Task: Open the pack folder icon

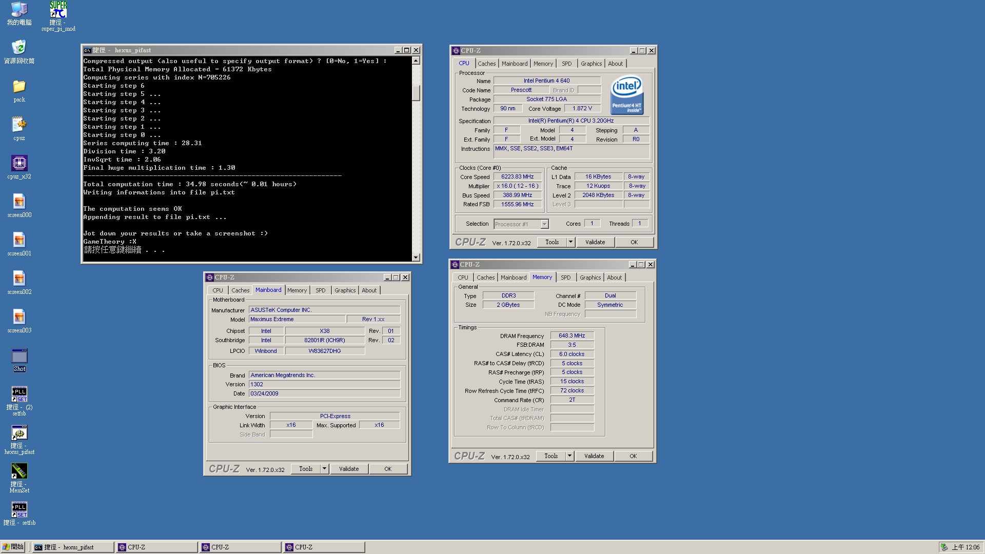Action: tap(19, 91)
